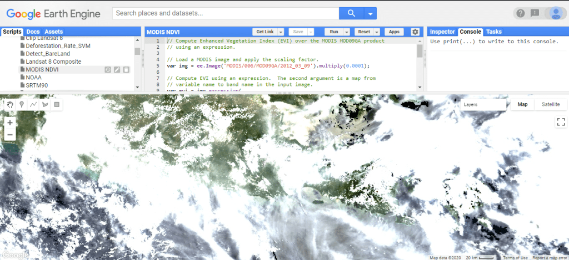This screenshot has width=569, height=260.
Task: Select the pan hand tool on map
Action: [11, 104]
